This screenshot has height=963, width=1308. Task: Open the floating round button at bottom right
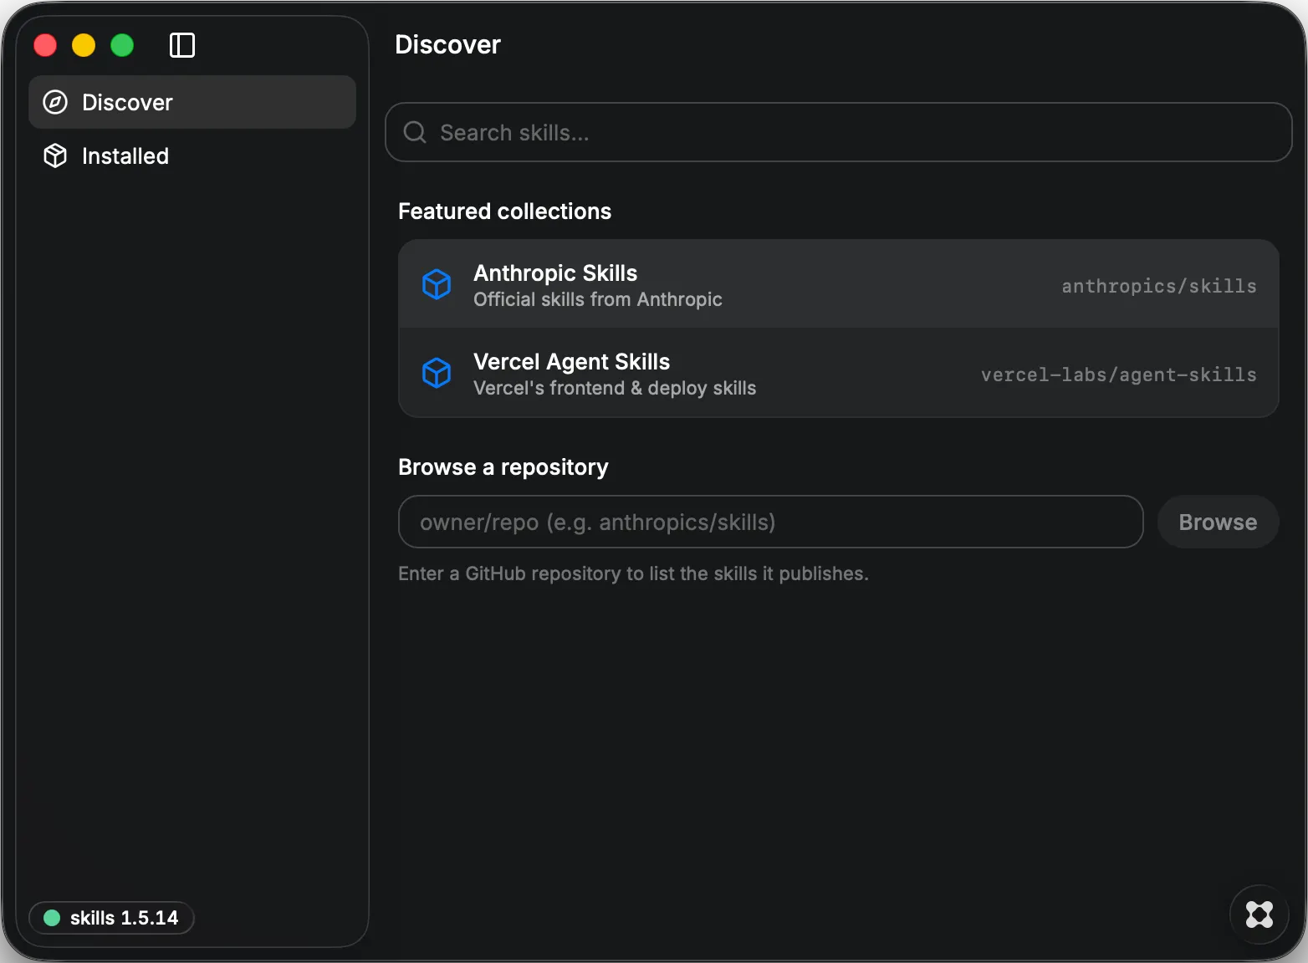coord(1259,915)
